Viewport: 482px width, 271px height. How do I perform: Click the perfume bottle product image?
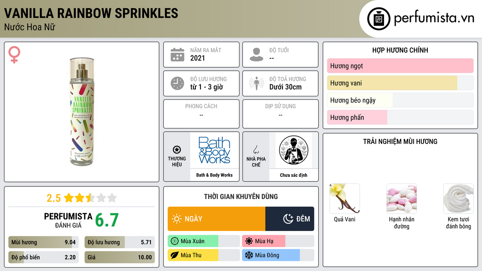click(82, 112)
